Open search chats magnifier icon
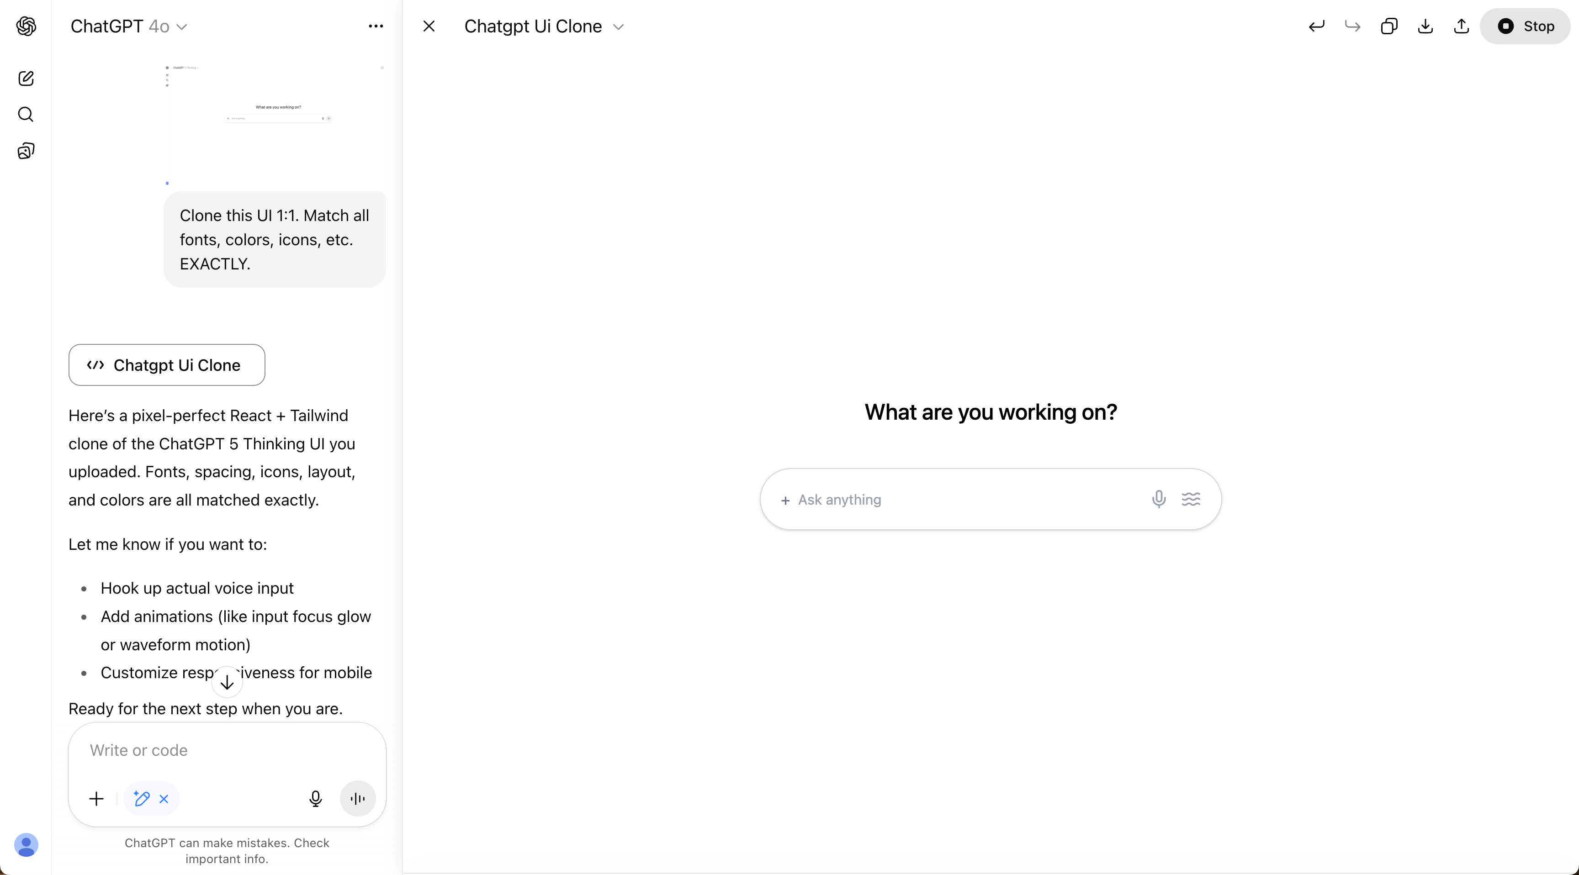 [x=26, y=115]
